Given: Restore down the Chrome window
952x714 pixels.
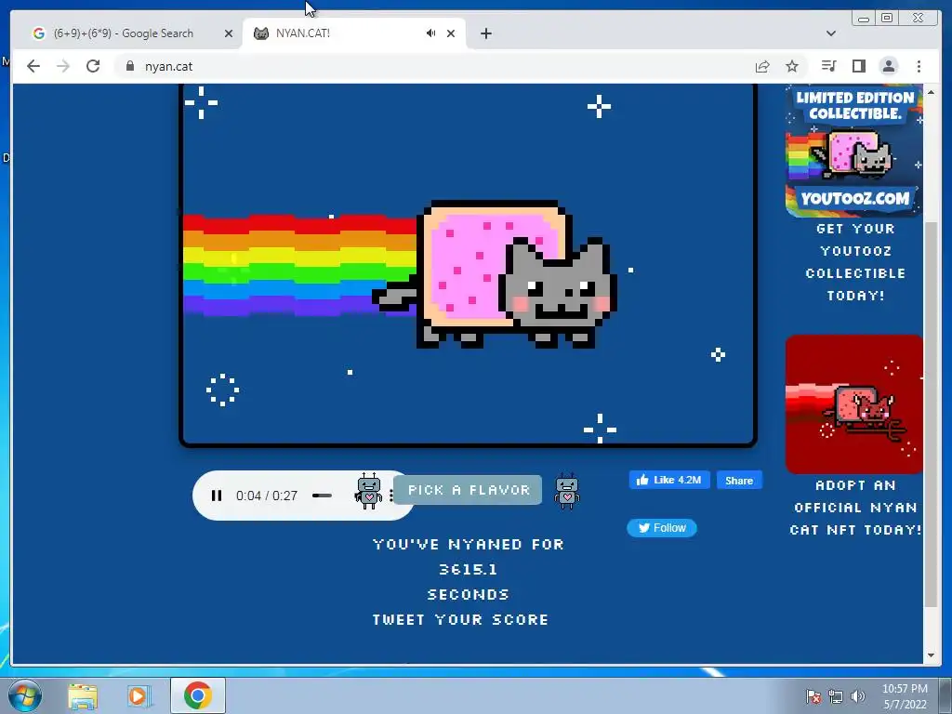Looking at the screenshot, I should tap(886, 19).
